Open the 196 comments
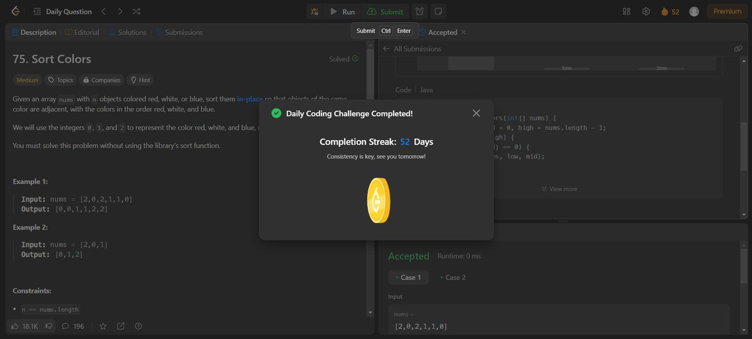The height and width of the screenshot is (339, 752). coord(73,326)
